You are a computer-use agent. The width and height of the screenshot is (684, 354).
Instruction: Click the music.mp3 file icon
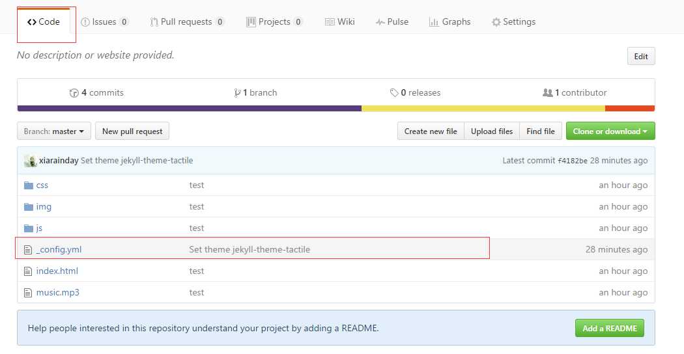[28, 293]
